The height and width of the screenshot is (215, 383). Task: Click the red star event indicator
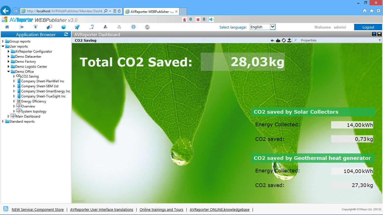coord(198,19)
